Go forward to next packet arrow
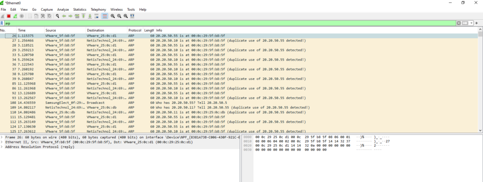Image resolution: width=483 pixels, height=182 pixels. tap(71, 16)
